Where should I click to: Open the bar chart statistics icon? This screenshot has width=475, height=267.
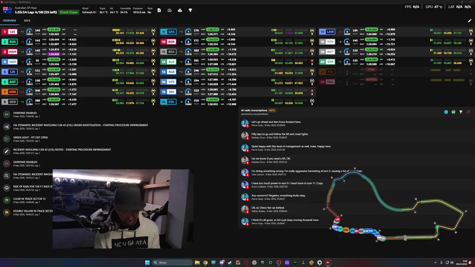[180, 10]
